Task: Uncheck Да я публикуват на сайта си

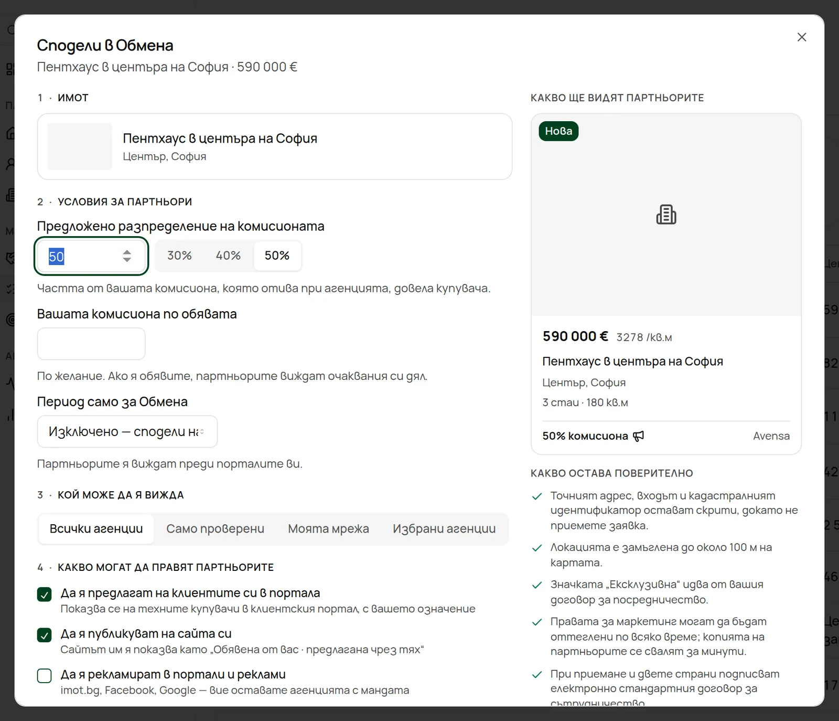Action: click(45, 635)
